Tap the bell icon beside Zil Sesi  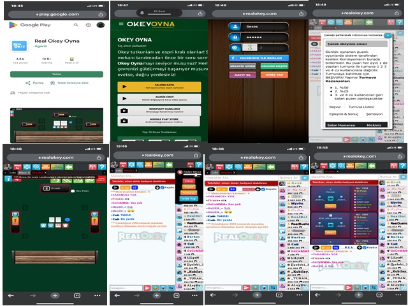click(x=142, y=13)
